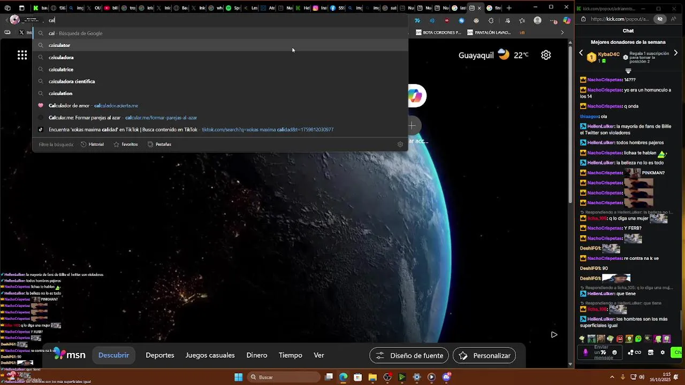Select 'calculatrice' search suggestion

220,70
